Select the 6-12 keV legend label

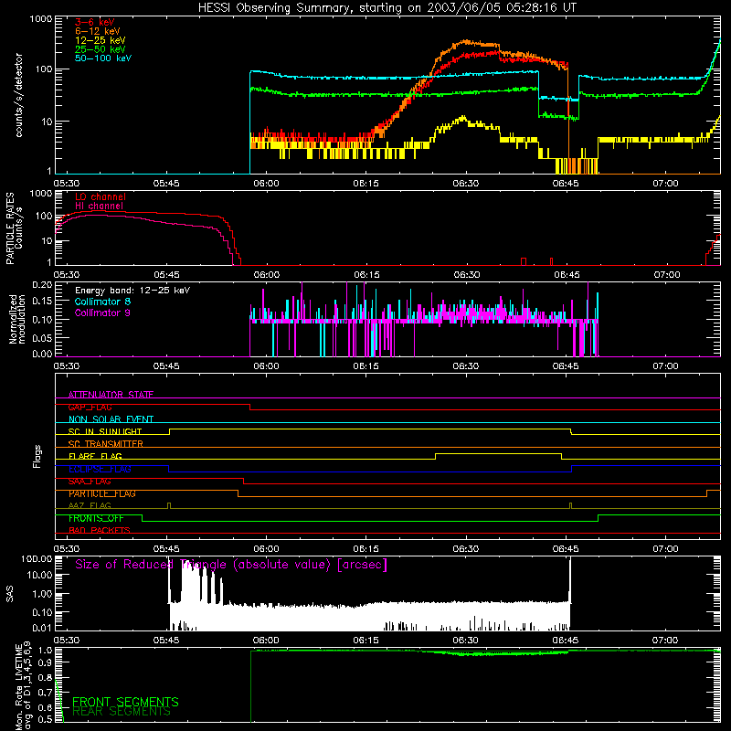[x=98, y=31]
